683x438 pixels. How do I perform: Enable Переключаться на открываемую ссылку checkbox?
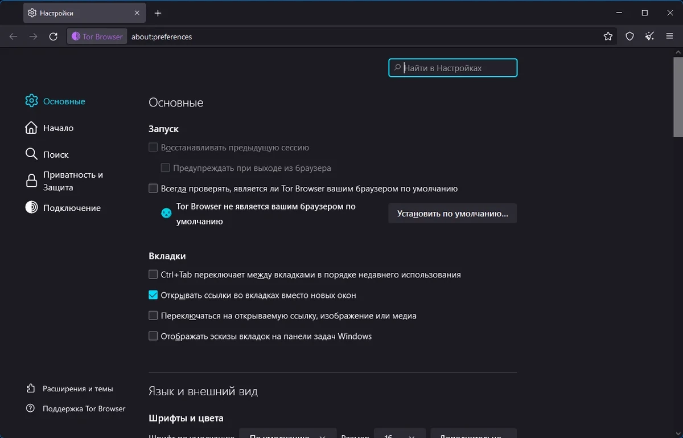153,316
